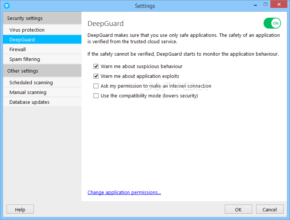Open the Database updates page
The width and height of the screenshot is (290, 220).
[x=42, y=102]
